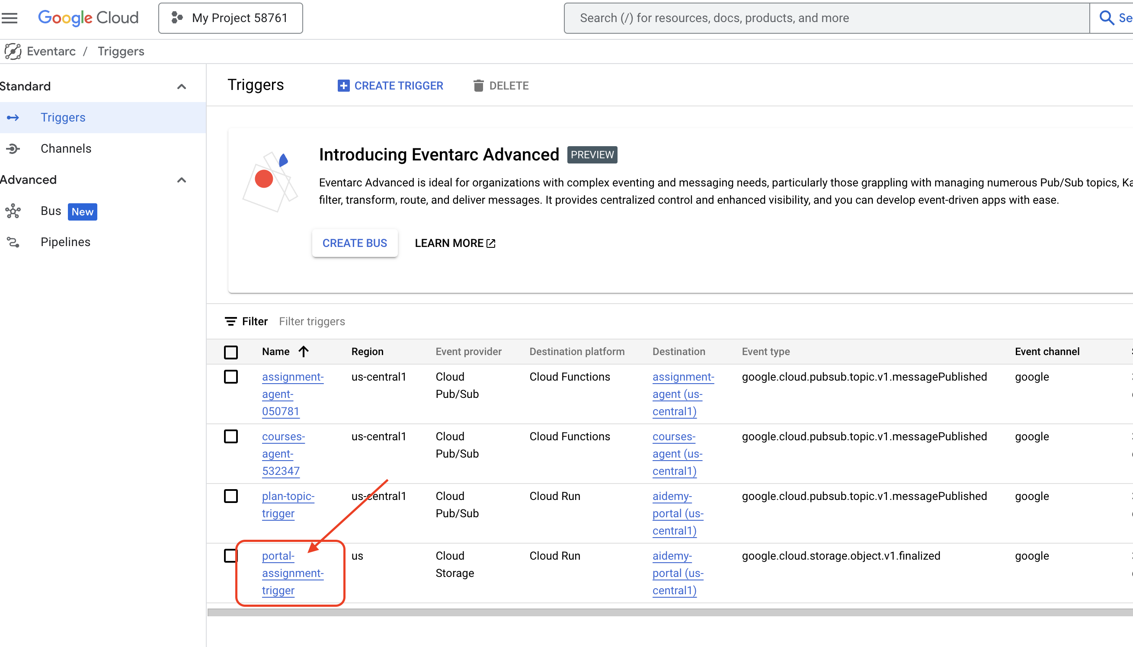Click the Eventarc triggers navigation icon
Screen dimensions: 1133x647
point(13,117)
